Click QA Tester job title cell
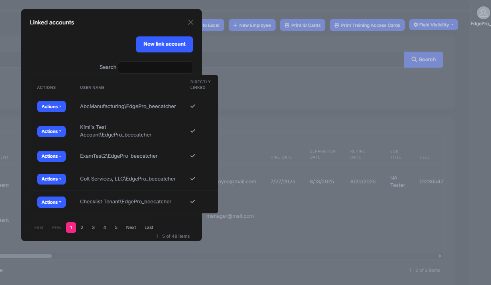This screenshot has height=285, width=491. coord(398,181)
